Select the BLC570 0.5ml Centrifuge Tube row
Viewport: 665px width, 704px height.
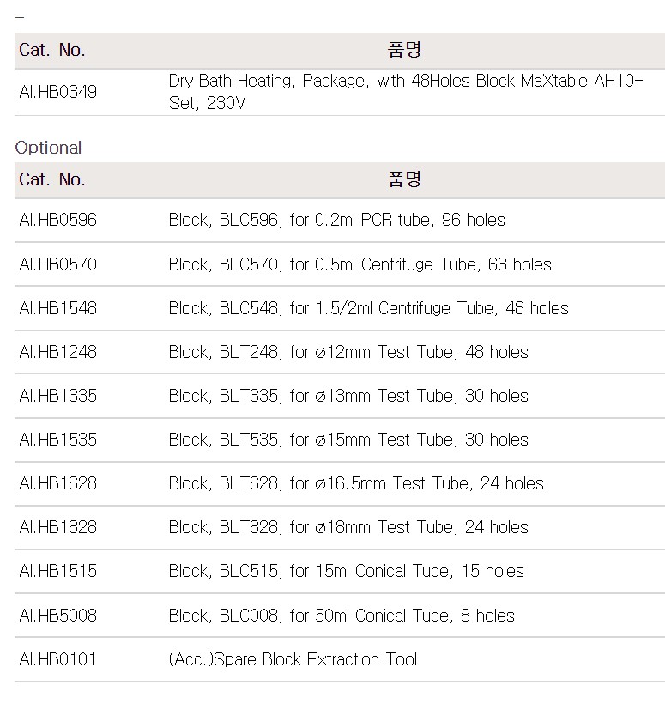click(x=360, y=264)
